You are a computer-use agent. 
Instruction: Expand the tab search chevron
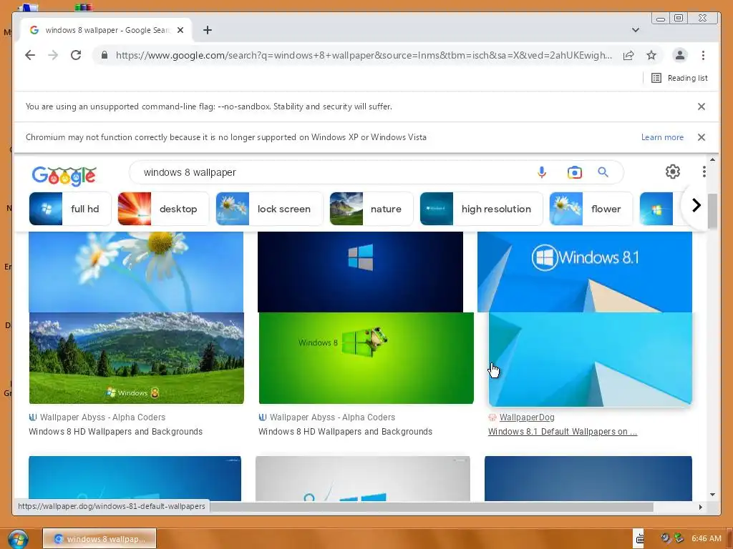pyautogui.click(x=636, y=30)
